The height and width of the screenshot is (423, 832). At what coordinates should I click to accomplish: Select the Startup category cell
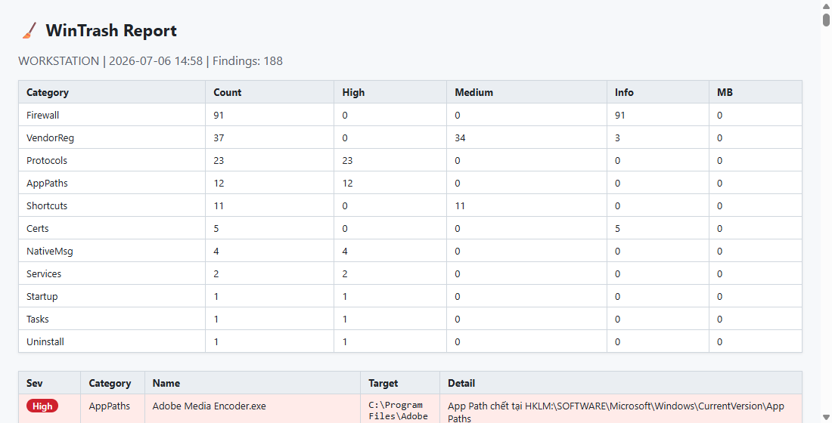pyautogui.click(x=112, y=296)
